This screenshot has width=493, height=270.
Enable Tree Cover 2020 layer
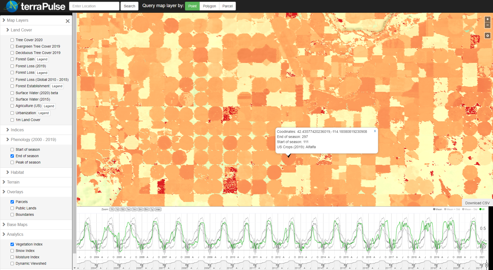(x=12, y=40)
